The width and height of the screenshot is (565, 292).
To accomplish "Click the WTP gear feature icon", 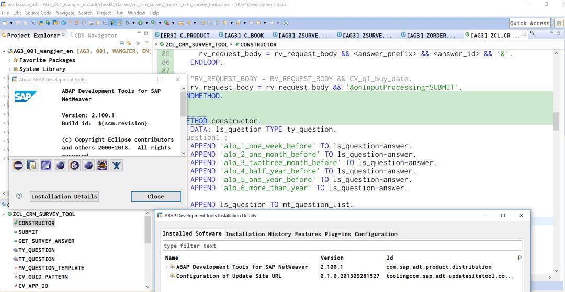I will point(103,166).
